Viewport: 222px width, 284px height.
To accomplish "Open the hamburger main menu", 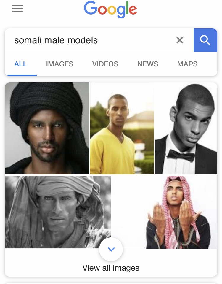I will (18, 8).
